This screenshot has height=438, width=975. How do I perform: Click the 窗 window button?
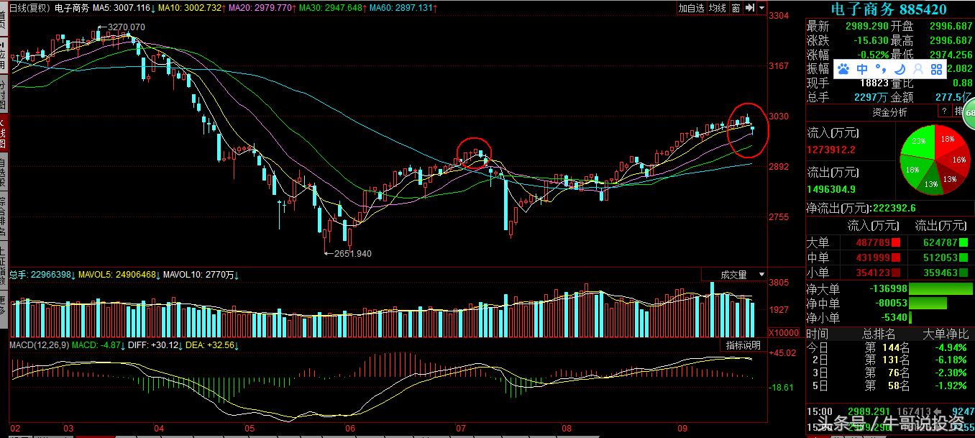coord(736,8)
